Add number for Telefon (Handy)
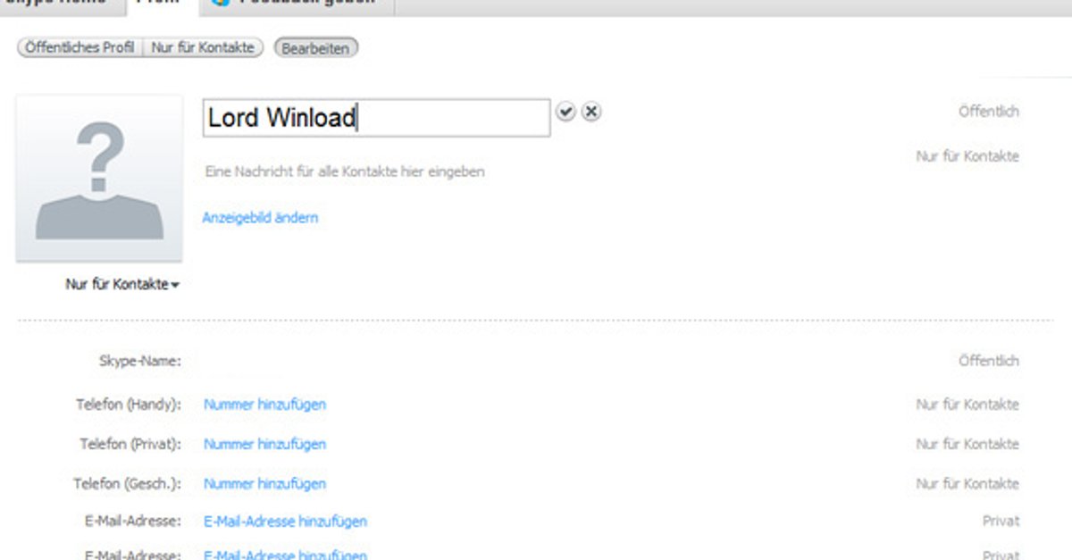Image resolution: width=1072 pixels, height=560 pixels. click(264, 404)
